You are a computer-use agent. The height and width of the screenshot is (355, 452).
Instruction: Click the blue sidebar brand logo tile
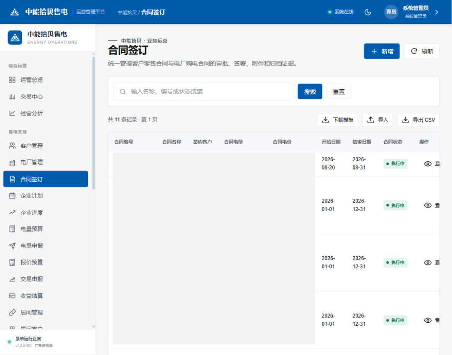(15, 38)
